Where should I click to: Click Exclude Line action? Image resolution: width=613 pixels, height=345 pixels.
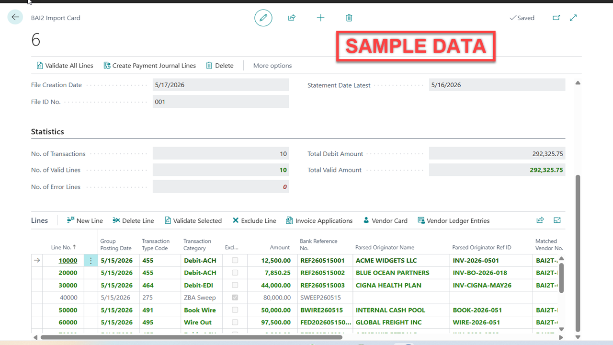click(x=254, y=221)
